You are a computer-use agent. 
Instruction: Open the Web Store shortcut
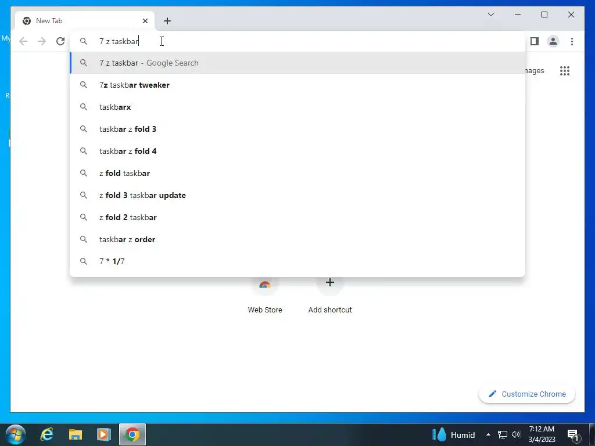[x=265, y=296]
